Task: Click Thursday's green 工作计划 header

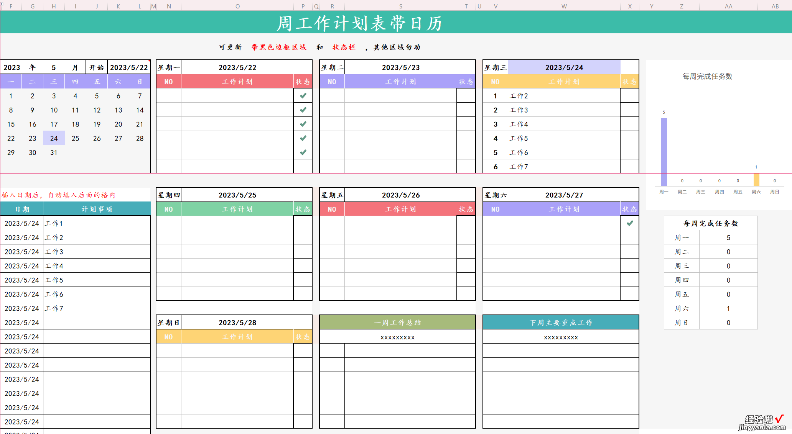Action: [237, 209]
